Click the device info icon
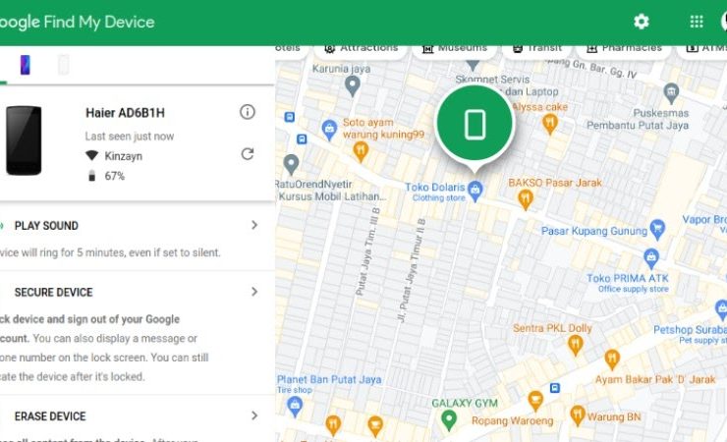This screenshot has width=727, height=442. pos(248,113)
